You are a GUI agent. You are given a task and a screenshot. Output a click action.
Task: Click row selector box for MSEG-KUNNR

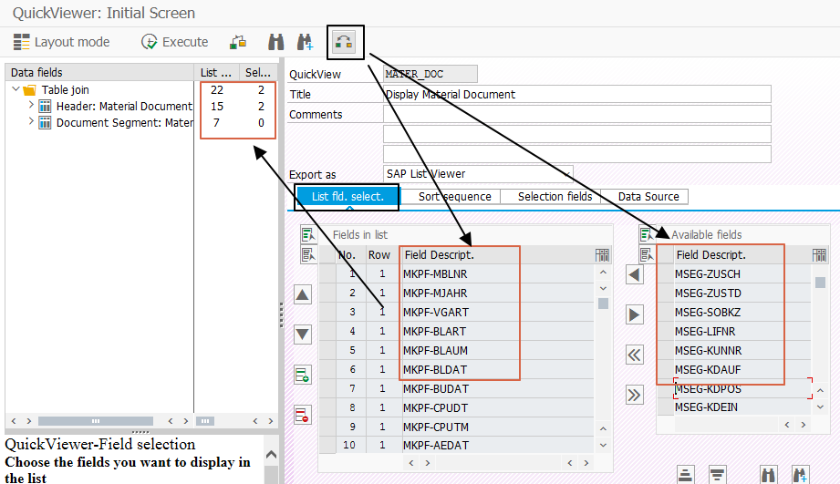click(666, 351)
